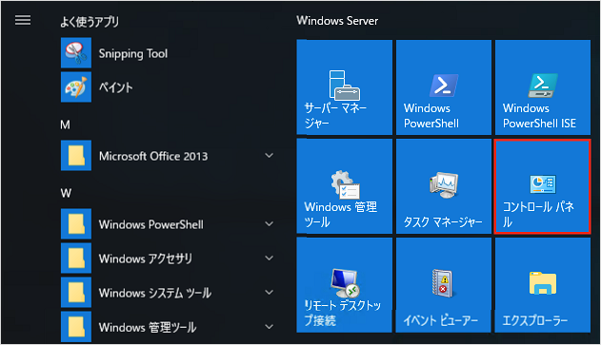Open the hamburger menu button
This screenshot has width=601, height=345.
click(23, 20)
